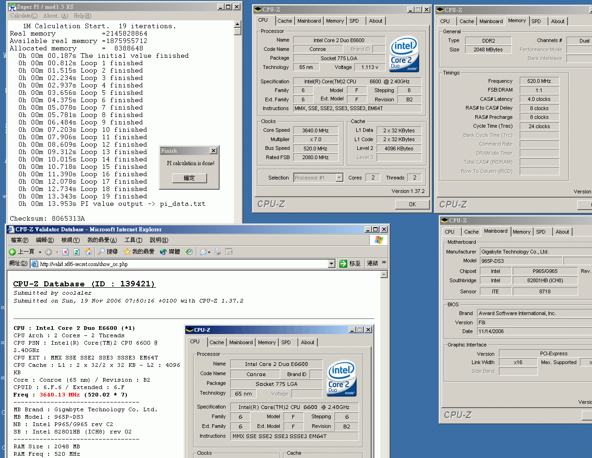Click the green 移至 Go arrow icon

(343, 264)
